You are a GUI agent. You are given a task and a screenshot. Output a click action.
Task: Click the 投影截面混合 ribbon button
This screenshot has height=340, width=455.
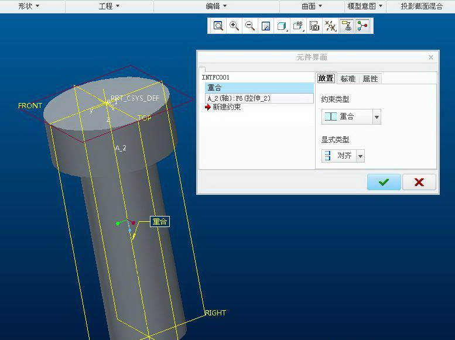(421, 6)
